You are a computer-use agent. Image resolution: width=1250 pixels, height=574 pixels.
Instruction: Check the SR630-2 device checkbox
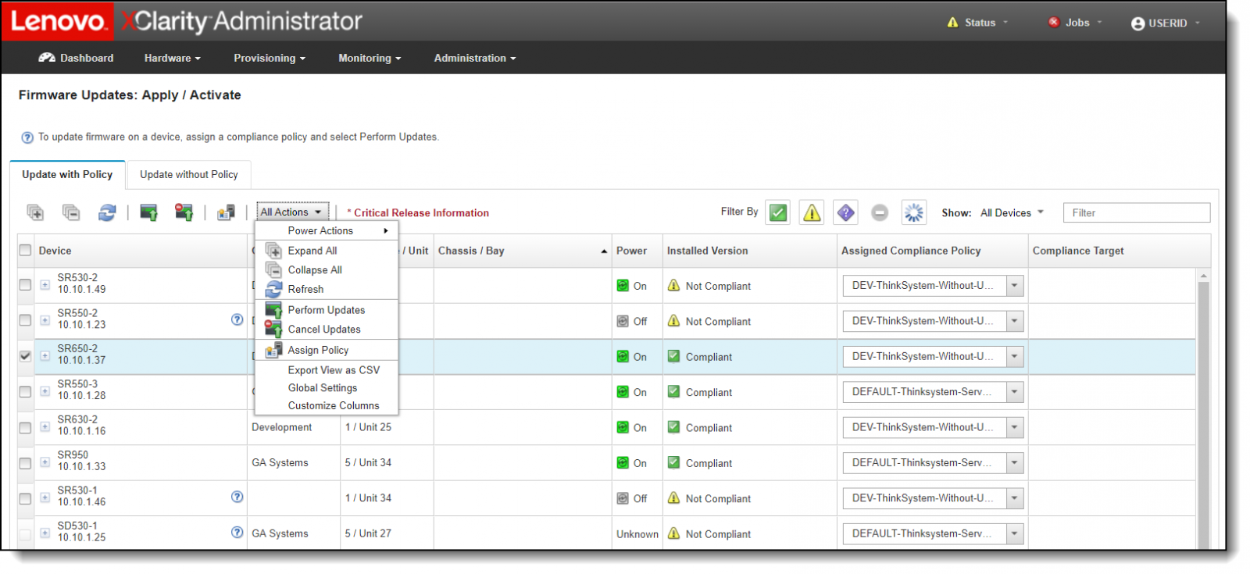(x=25, y=427)
